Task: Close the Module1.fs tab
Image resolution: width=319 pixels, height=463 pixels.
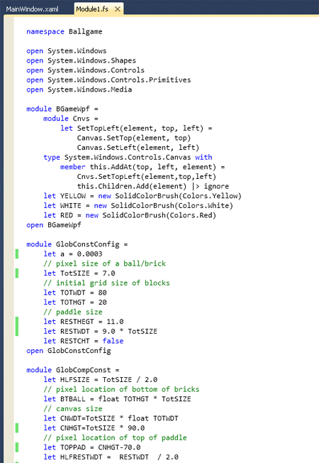Action: click(118, 9)
